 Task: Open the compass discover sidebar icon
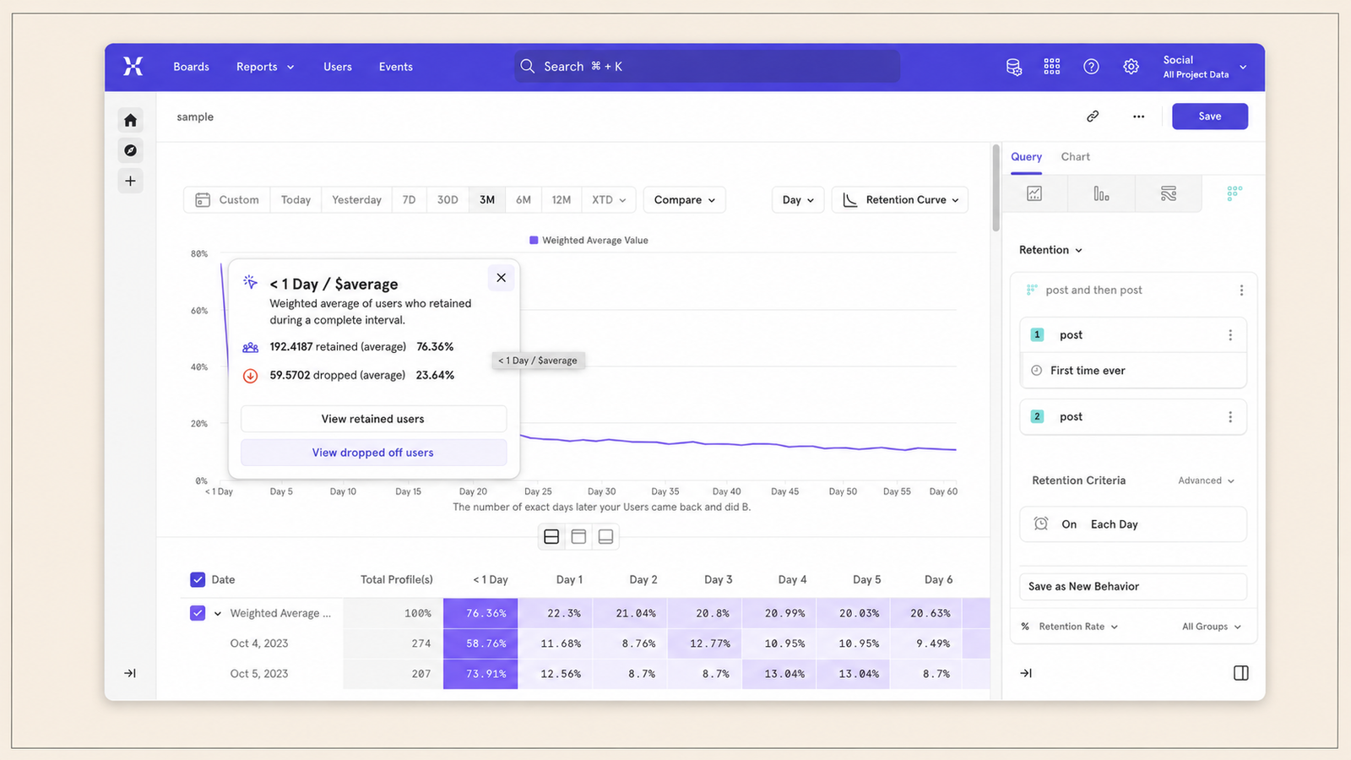[x=130, y=150]
